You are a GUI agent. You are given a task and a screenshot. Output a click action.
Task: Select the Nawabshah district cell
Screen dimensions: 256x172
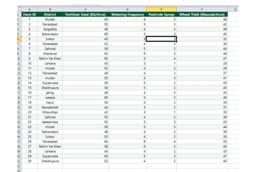coord(50,107)
